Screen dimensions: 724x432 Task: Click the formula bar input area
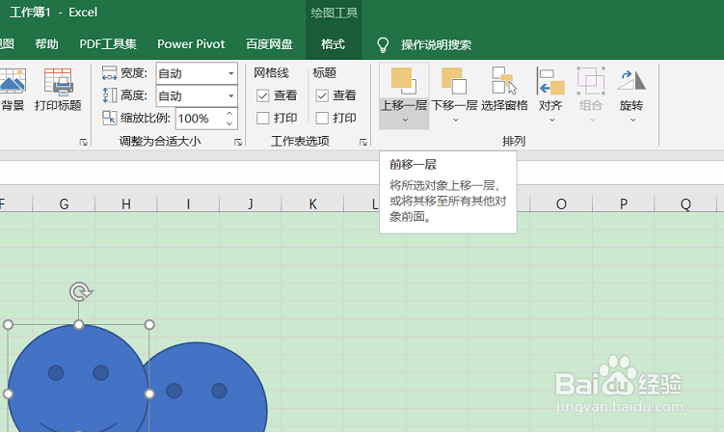tap(362, 173)
